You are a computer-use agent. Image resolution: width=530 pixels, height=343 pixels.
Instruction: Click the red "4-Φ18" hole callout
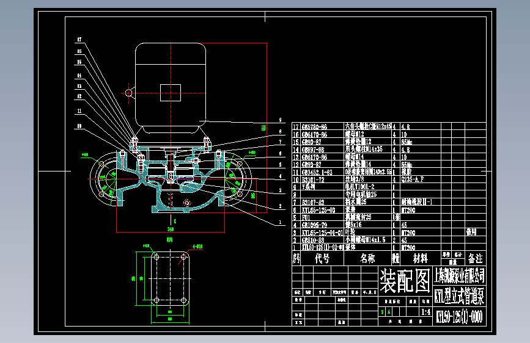click(x=197, y=247)
